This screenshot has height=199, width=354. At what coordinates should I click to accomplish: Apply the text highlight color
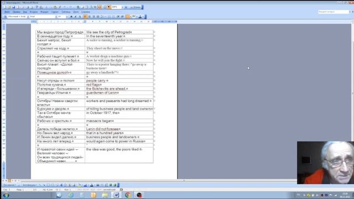134,17
